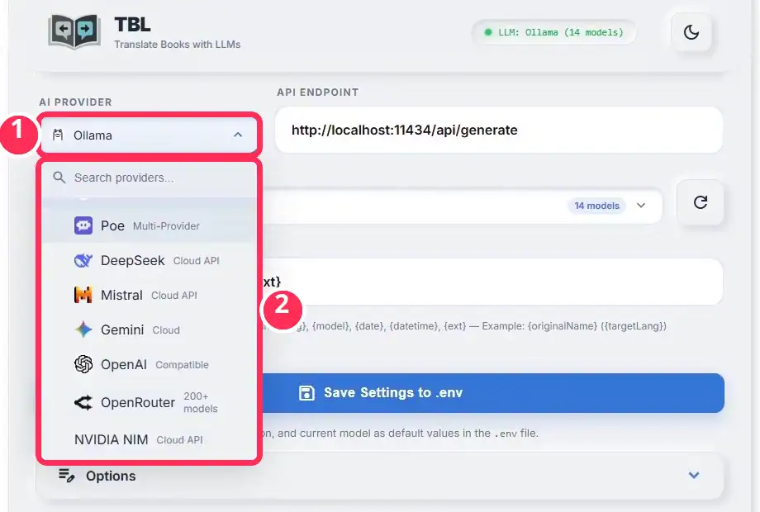Click the output filename pattern field
Screen dimensions: 760x512
tap(492, 282)
